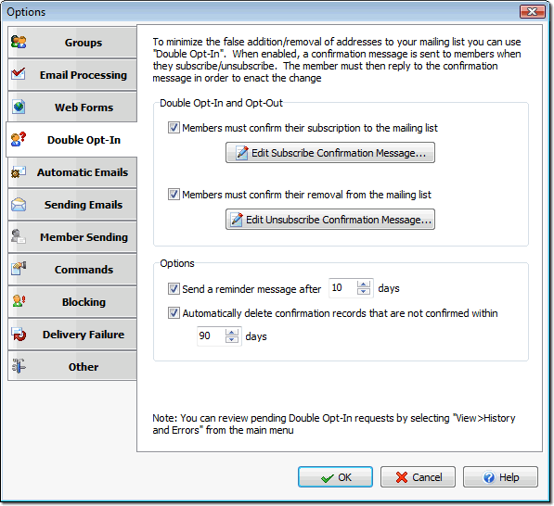The width and height of the screenshot is (554, 506).
Task: Increase reminder days spinner up arrow
Action: click(364, 285)
